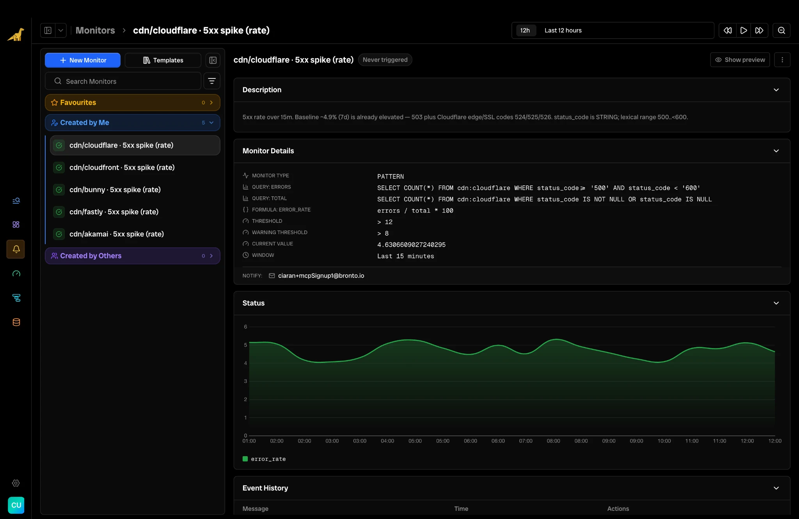The width and height of the screenshot is (799, 519).
Task: Toggle Show preview
Action: click(x=740, y=60)
